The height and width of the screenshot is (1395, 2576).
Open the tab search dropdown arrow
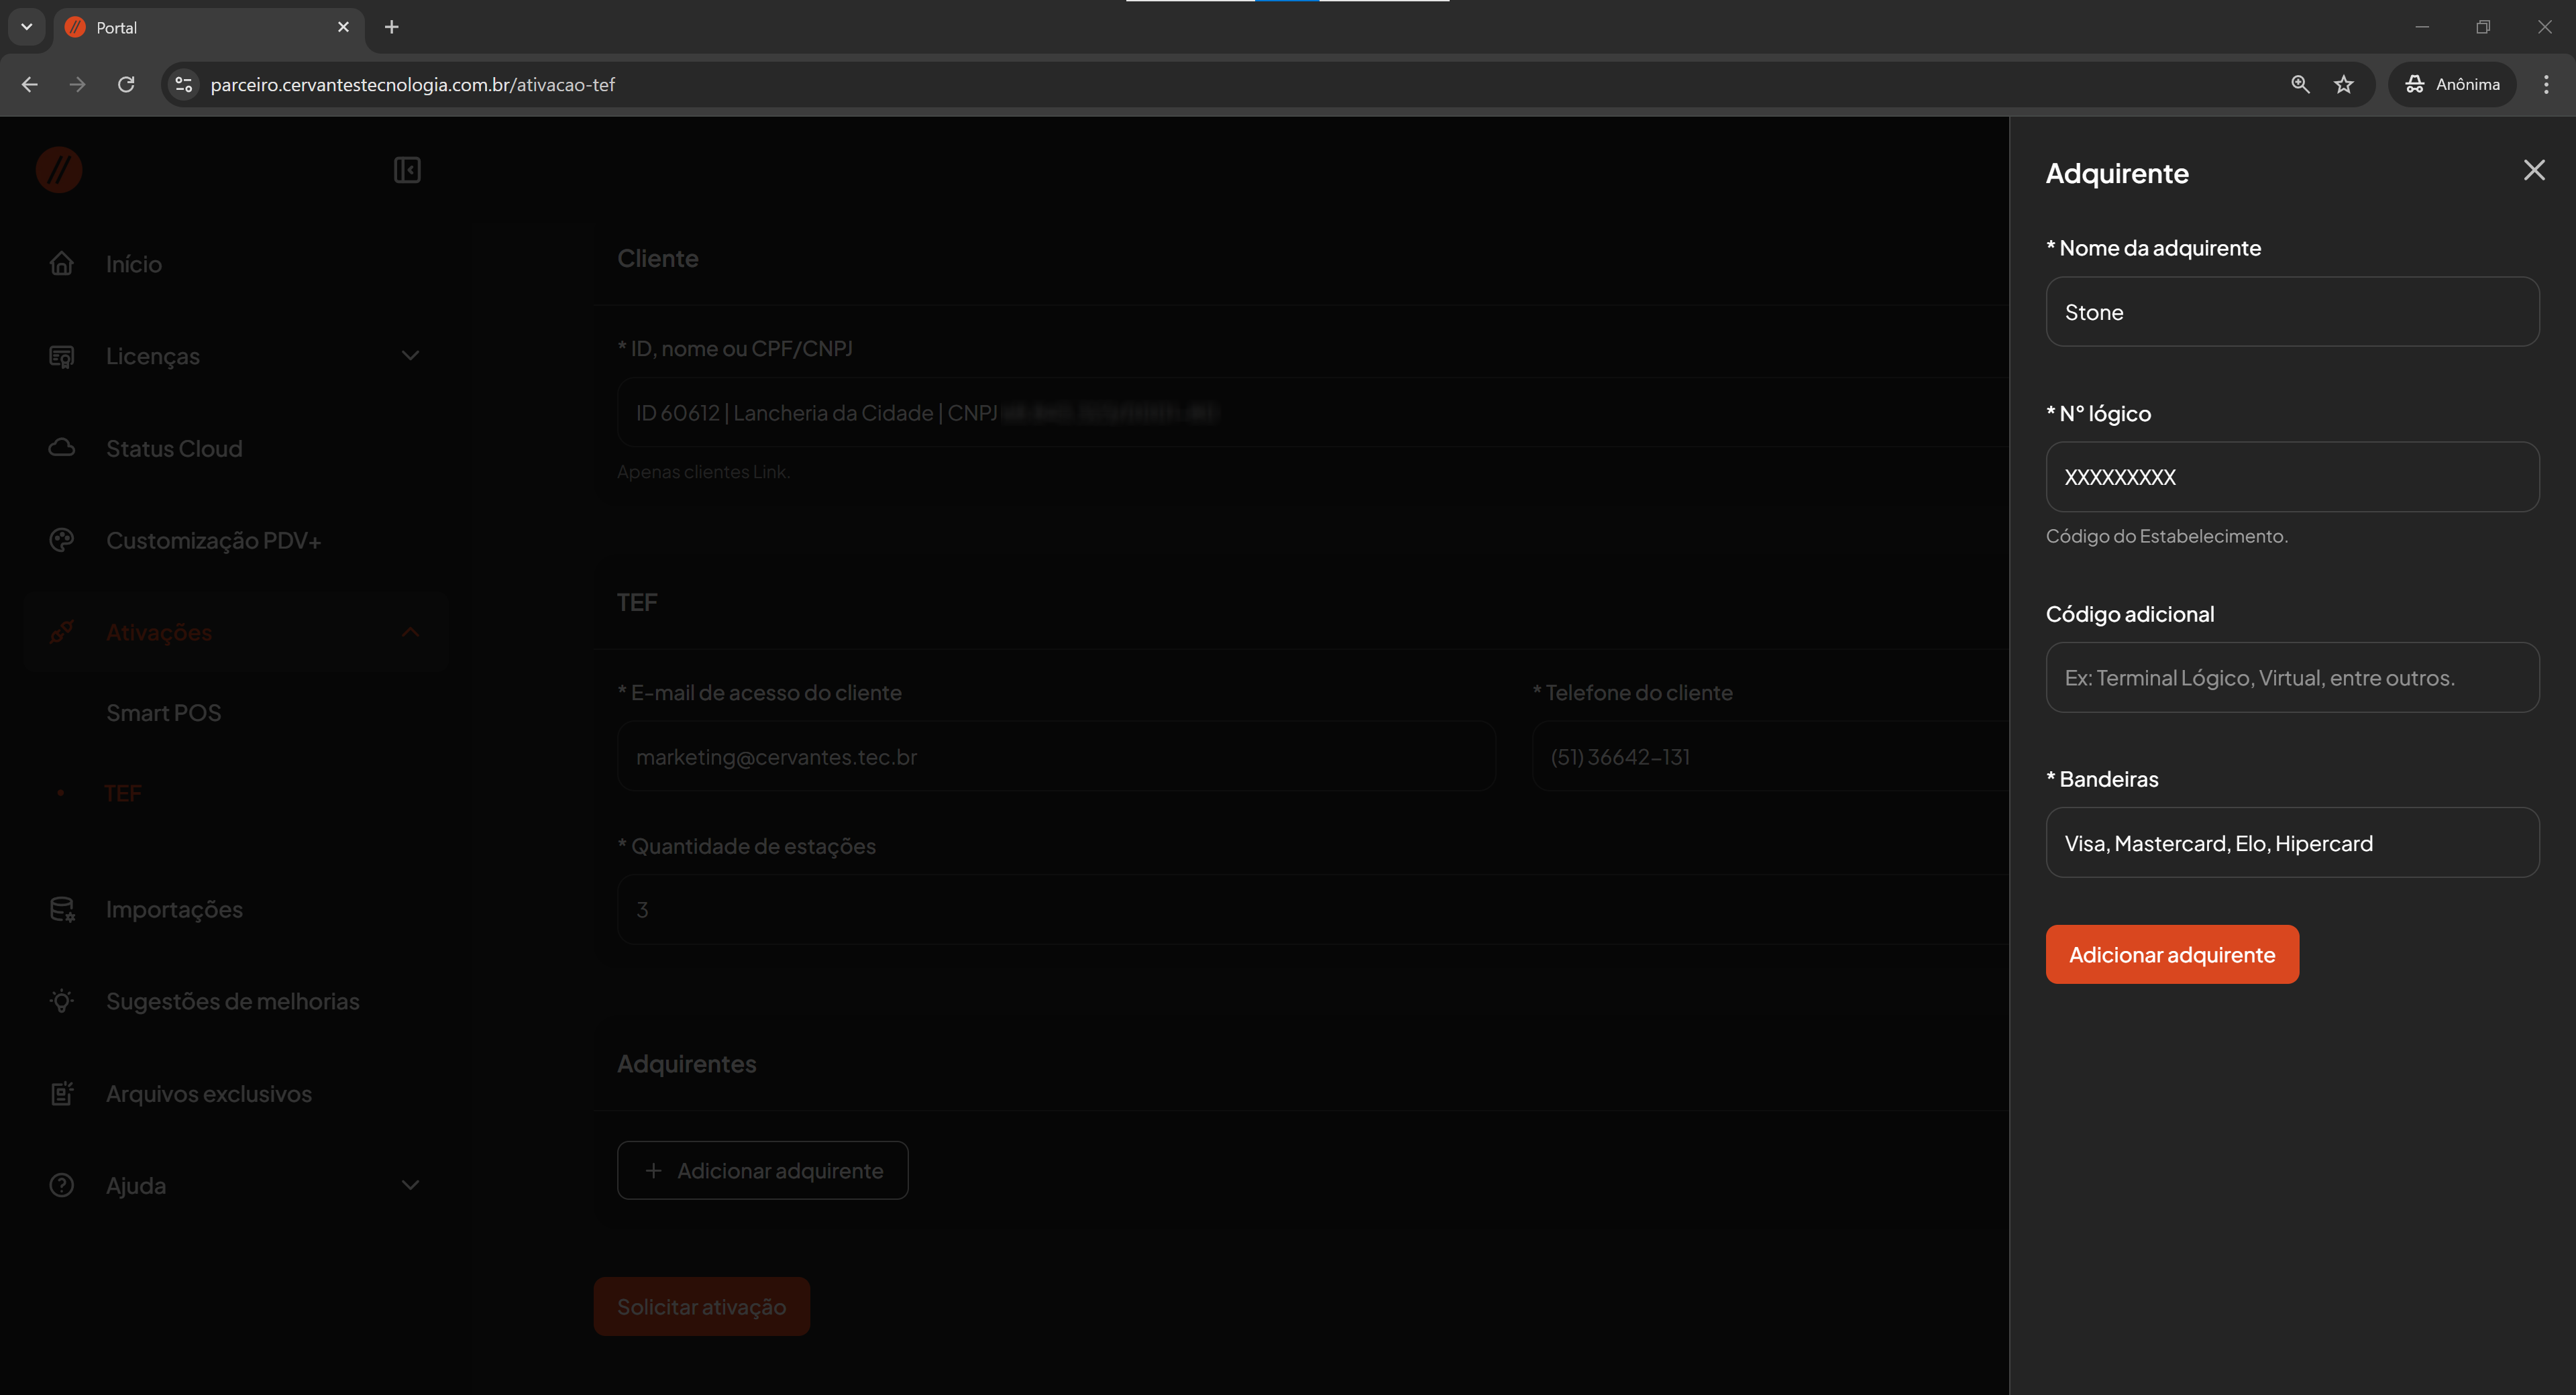pyautogui.click(x=27, y=27)
